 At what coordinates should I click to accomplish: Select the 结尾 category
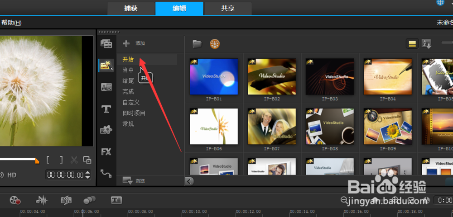coord(128,81)
